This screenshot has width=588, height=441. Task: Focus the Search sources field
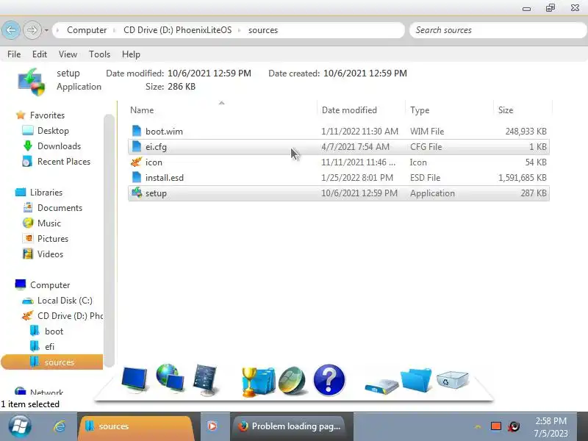(498, 30)
